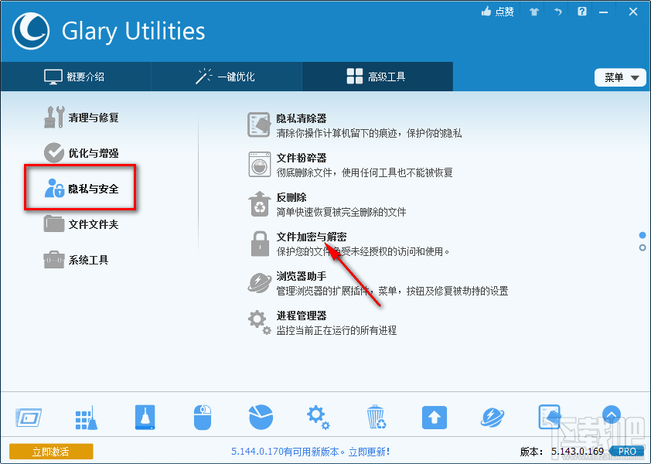The height and width of the screenshot is (464, 651).
Task: Click the skin shirt icon in the titlebar
Action: point(533,12)
